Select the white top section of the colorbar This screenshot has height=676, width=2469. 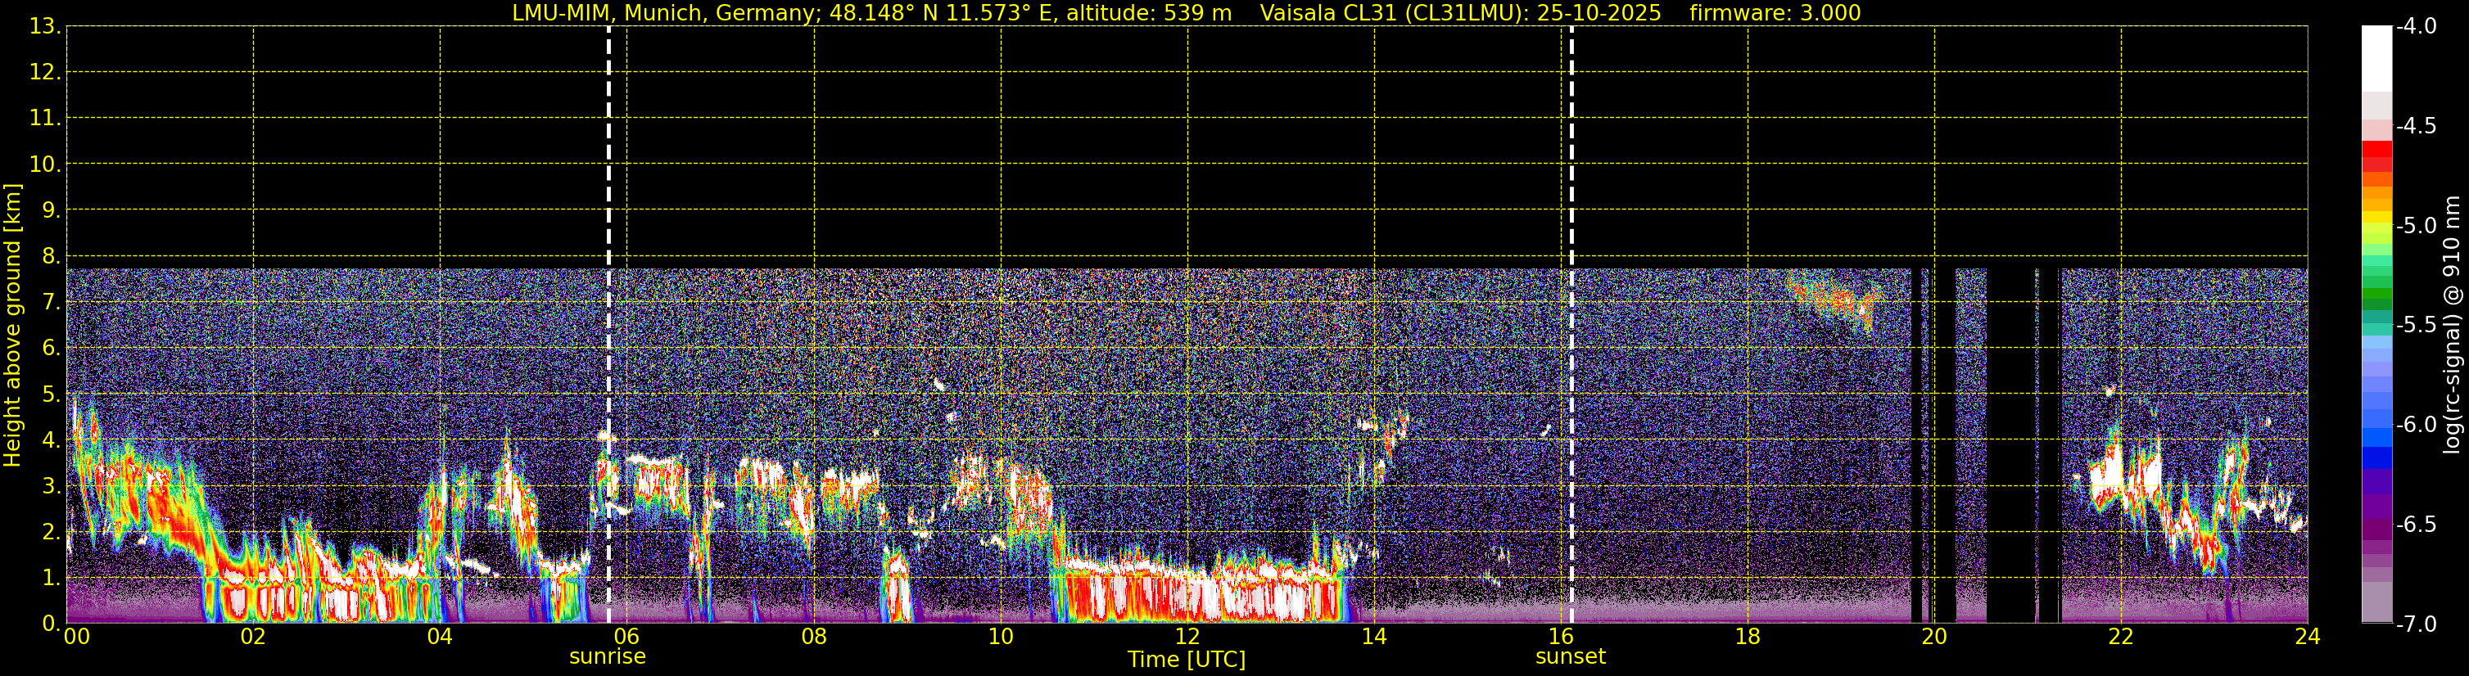pos(2376,57)
